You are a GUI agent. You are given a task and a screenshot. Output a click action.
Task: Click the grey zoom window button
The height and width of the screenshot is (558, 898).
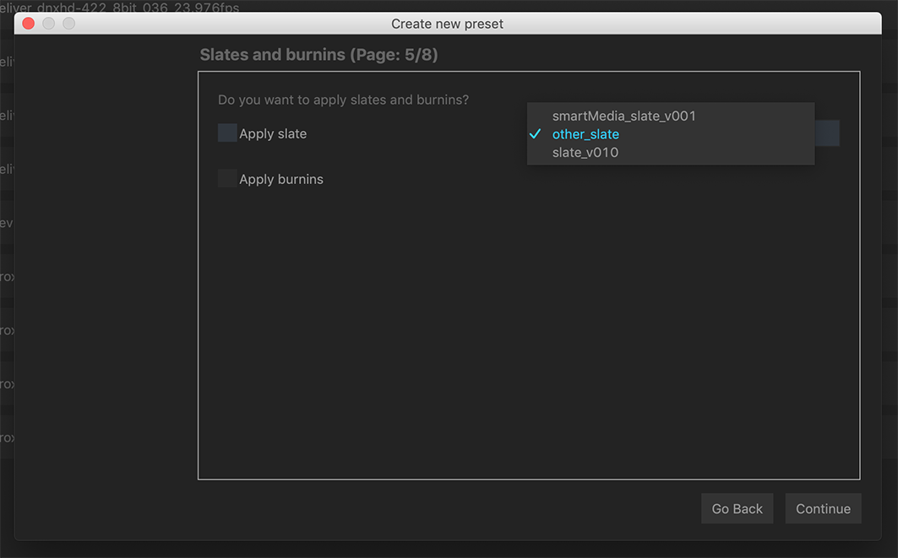click(69, 24)
